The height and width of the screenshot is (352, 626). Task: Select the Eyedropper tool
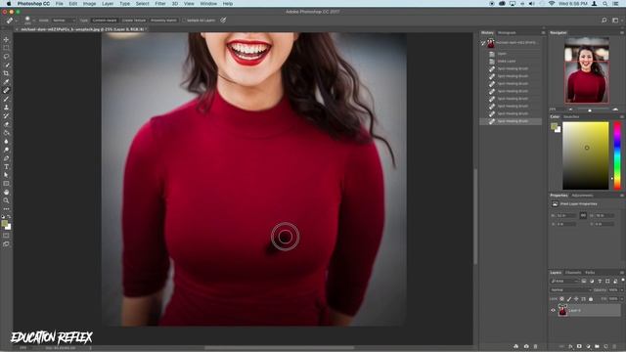coord(6,82)
